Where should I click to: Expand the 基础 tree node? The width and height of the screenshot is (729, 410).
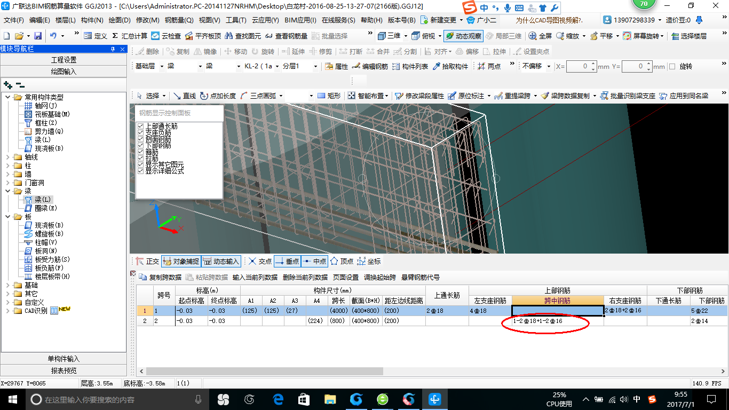(x=8, y=285)
